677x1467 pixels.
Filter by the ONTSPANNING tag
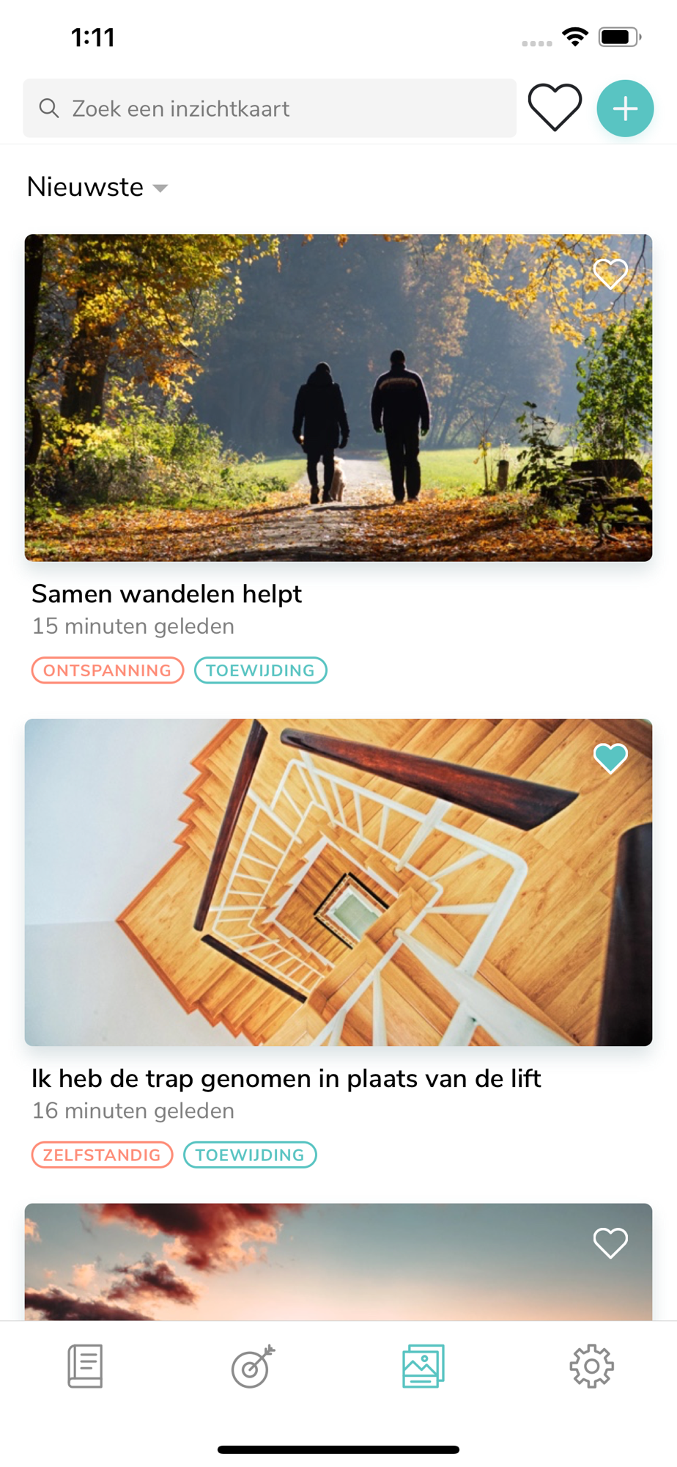108,670
